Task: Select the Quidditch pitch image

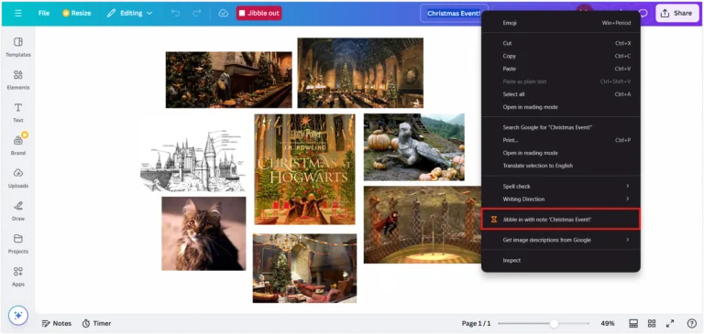Action: 422,225
